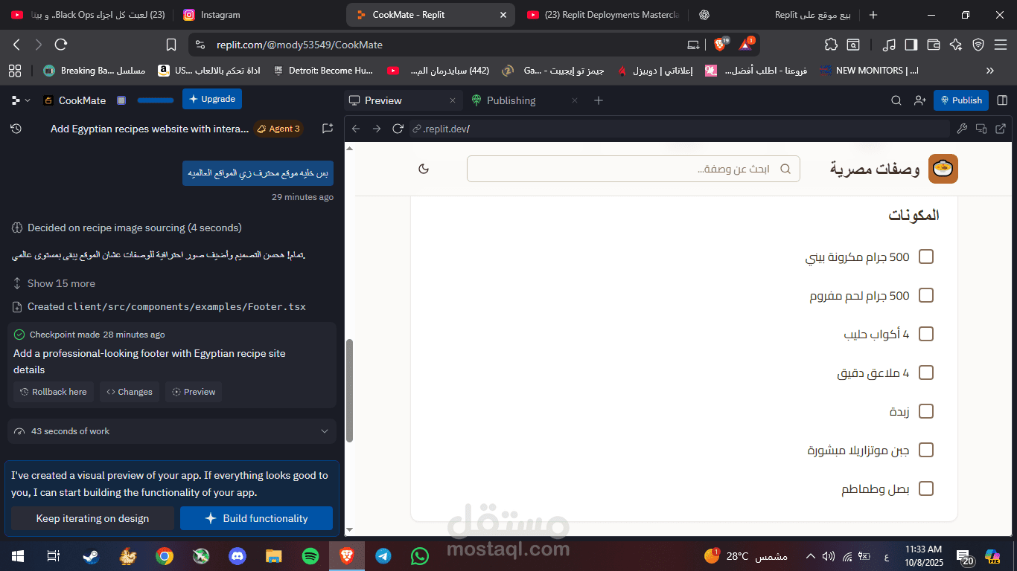Click the checkpoint Preview button
The width and height of the screenshot is (1017, 571).
tap(194, 392)
